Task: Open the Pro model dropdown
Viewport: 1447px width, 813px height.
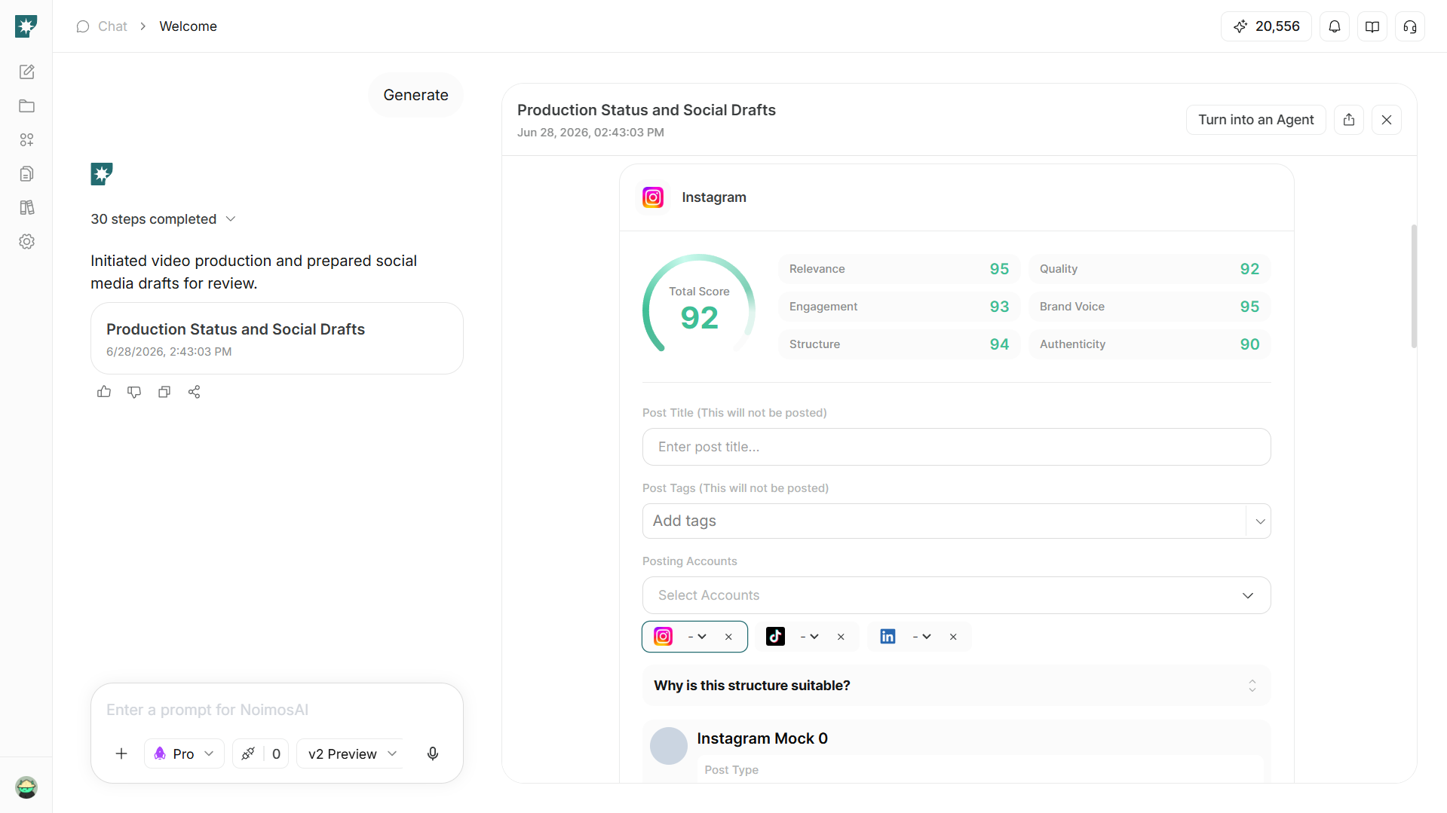Action: click(x=184, y=753)
